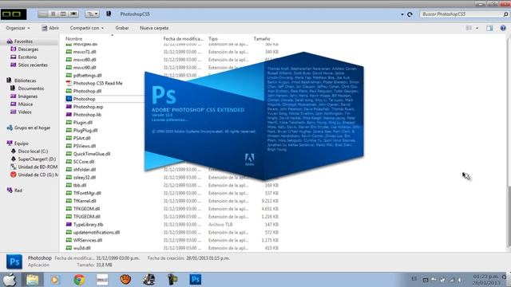
Task: Open the address bar history dropdown arrow
Action: coord(402,14)
